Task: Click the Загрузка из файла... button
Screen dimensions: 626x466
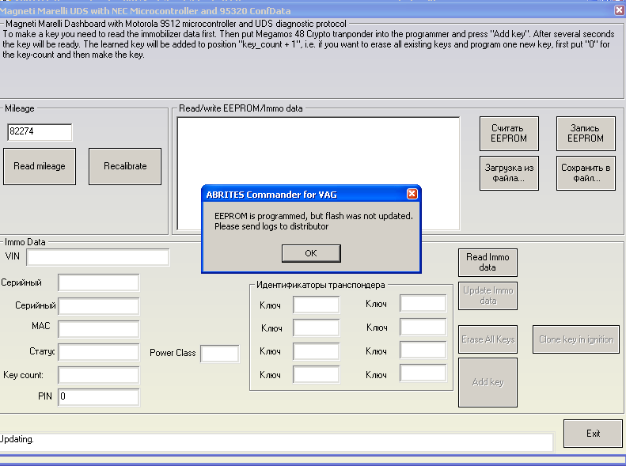Action: tap(509, 172)
